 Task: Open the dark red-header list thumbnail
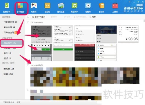tap(85, 52)
